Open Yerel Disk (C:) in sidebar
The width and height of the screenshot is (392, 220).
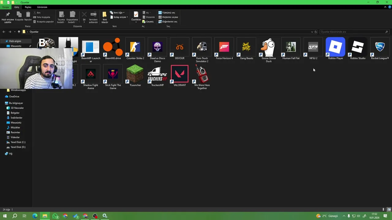tap(18, 142)
